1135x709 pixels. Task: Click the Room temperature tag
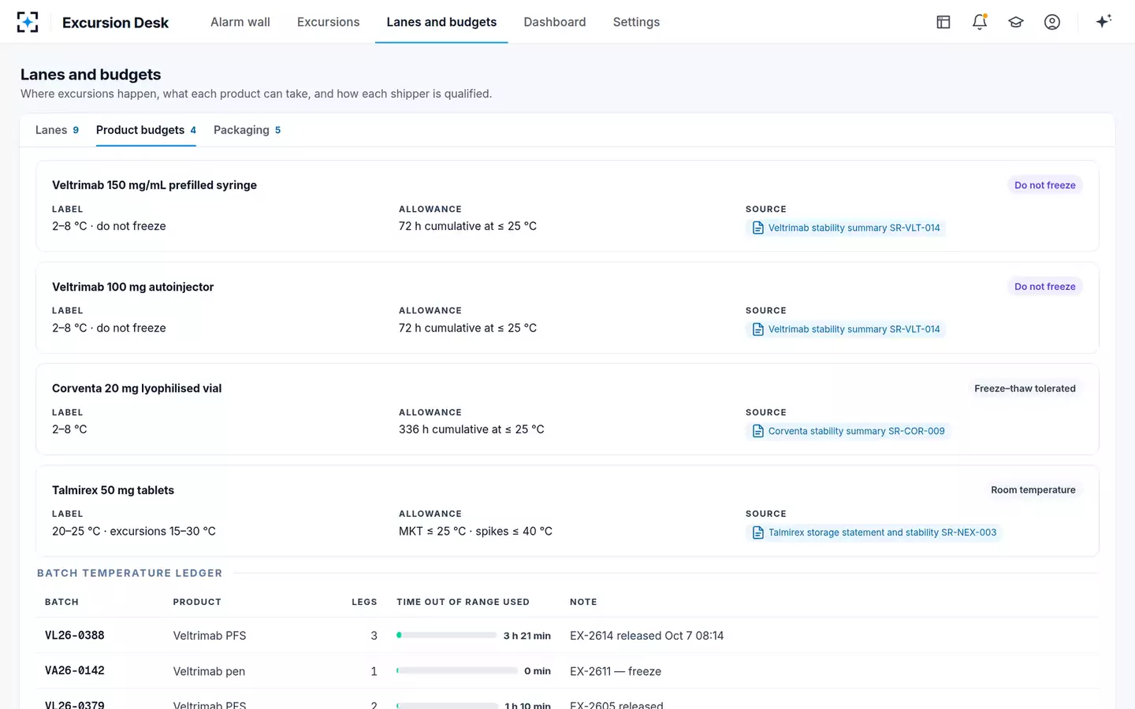1033,490
